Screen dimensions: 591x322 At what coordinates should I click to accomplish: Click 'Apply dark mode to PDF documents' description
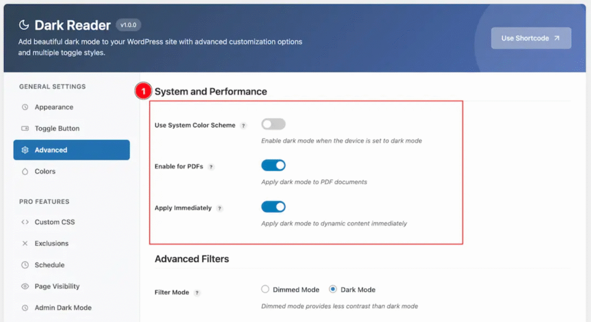[x=314, y=182]
